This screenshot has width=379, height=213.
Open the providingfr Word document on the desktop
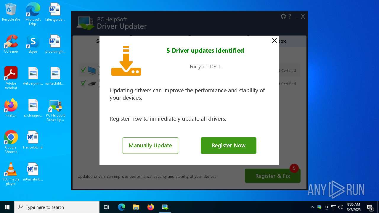click(x=55, y=44)
